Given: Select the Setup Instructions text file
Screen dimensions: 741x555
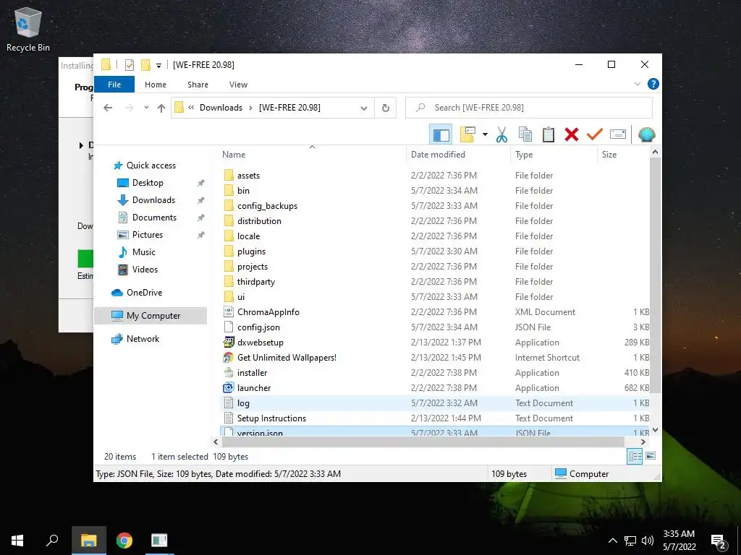Looking at the screenshot, I should 271,418.
